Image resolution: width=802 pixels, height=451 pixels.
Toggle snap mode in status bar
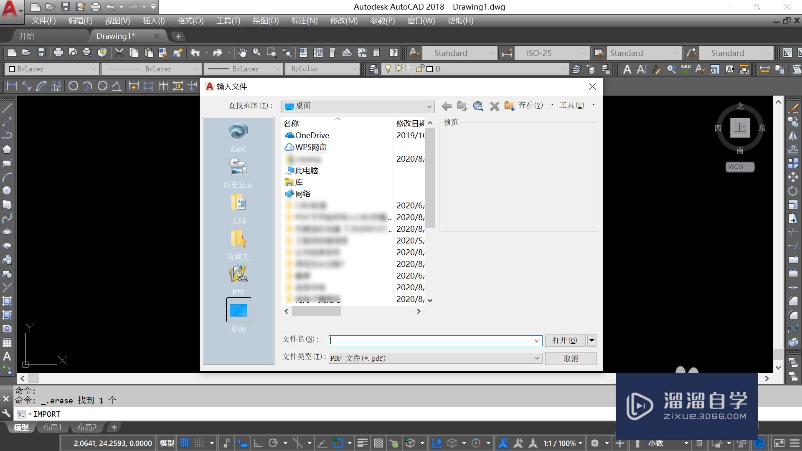click(200, 443)
